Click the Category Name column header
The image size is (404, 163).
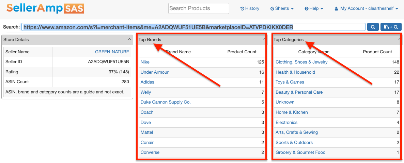point(314,52)
